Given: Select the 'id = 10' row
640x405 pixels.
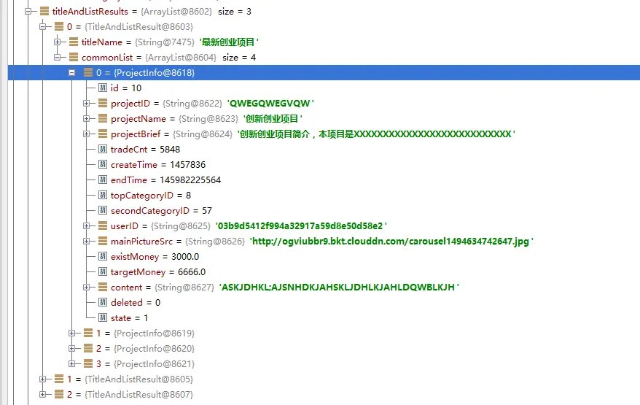Looking at the screenshot, I should click(125, 88).
